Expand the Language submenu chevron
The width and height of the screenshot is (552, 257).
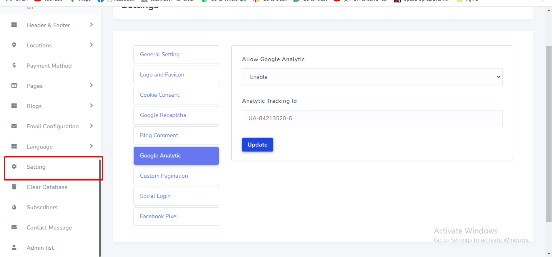click(91, 146)
